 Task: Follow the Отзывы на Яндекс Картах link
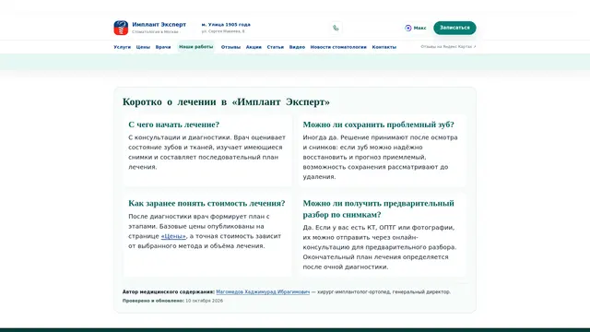448,47
